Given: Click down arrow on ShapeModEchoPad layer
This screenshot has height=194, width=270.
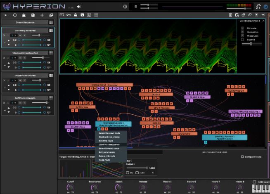Looking at the screenshot, I should [9, 90].
